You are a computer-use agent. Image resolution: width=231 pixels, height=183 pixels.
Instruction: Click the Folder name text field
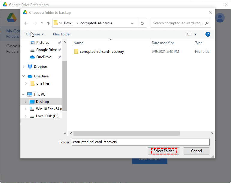pyautogui.click(x=140, y=142)
